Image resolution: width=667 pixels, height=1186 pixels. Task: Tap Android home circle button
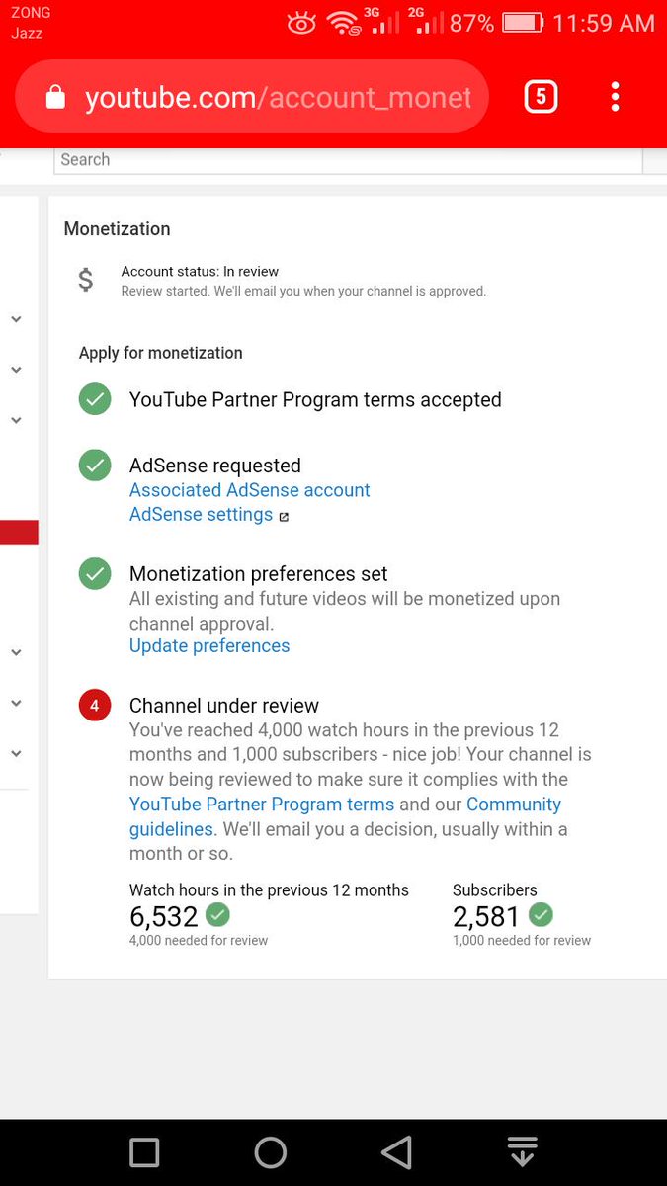270,1152
